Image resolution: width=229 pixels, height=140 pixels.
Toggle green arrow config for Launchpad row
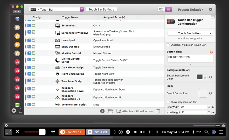[33, 40]
